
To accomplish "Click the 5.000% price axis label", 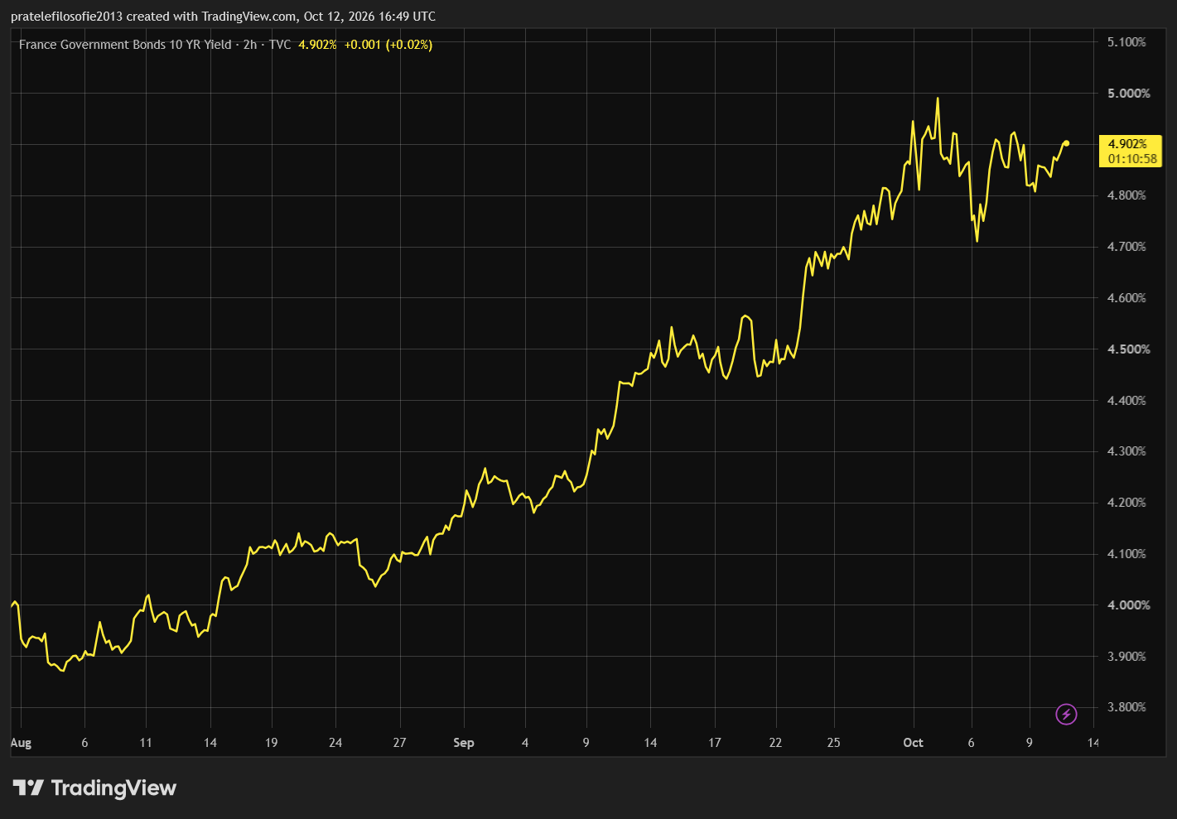I will pyautogui.click(x=1129, y=94).
